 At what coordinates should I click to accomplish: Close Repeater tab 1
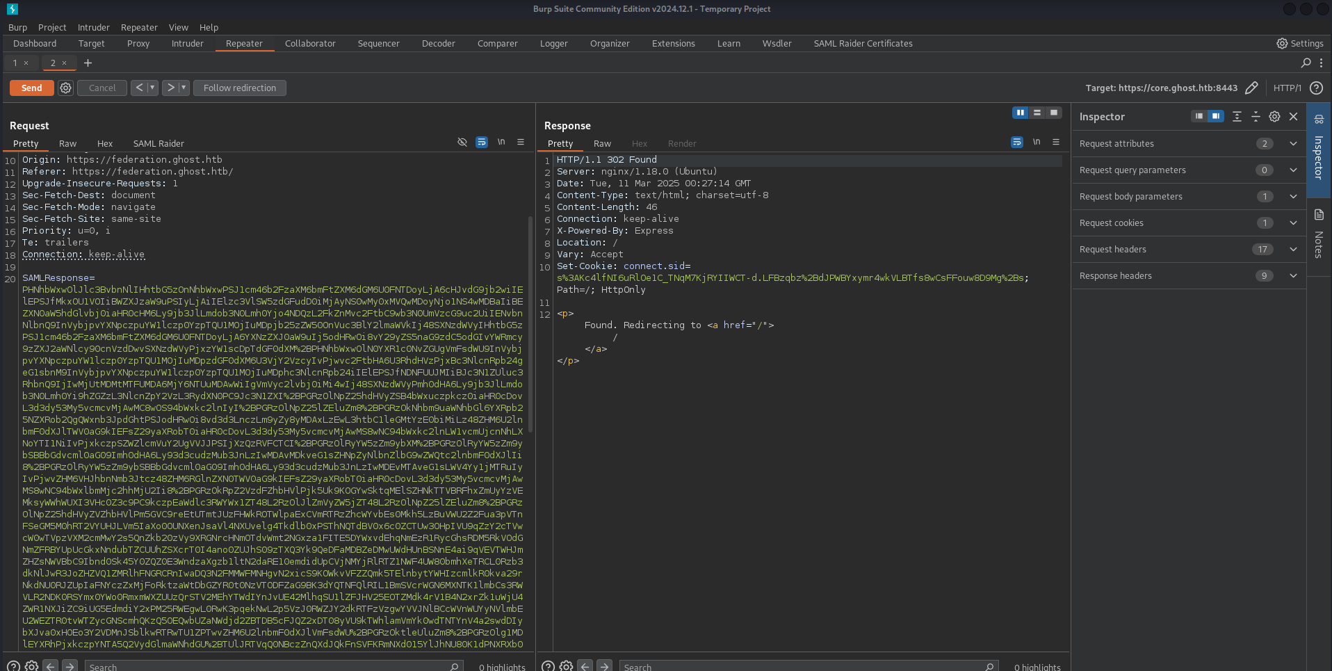click(x=26, y=63)
